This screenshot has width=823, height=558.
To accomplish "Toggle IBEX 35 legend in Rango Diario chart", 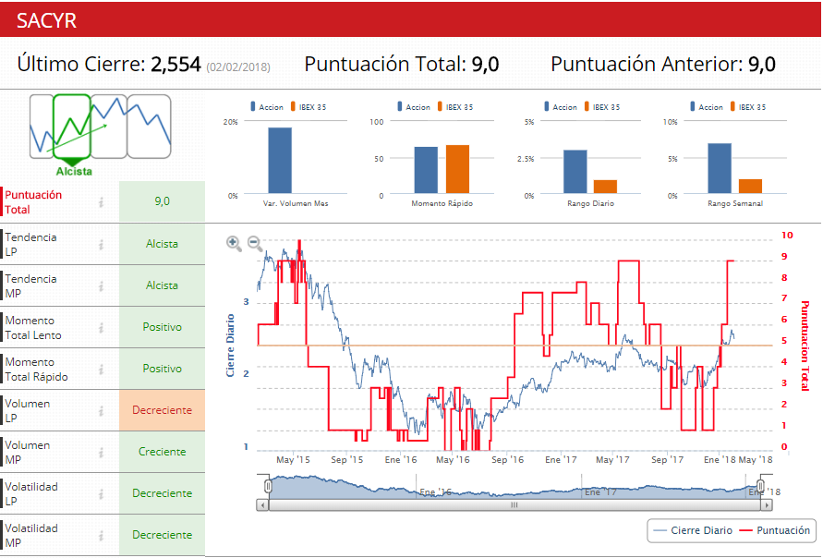I will pos(602,107).
